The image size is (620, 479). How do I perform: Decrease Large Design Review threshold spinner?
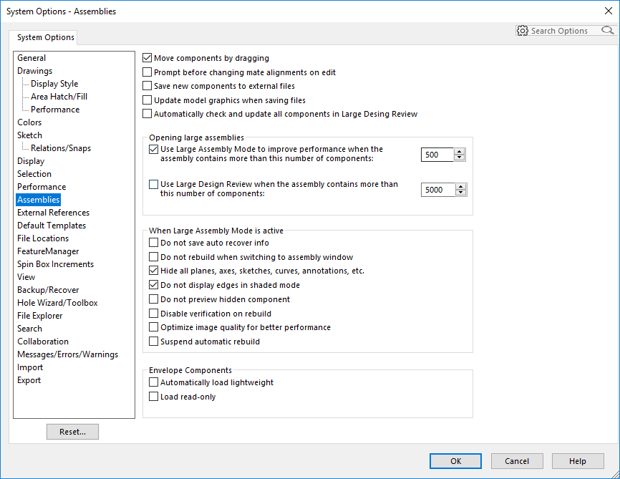[x=460, y=193]
